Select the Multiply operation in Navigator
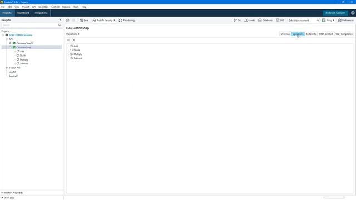 (24, 59)
